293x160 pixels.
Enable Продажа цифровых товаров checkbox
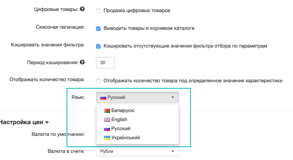98,11
